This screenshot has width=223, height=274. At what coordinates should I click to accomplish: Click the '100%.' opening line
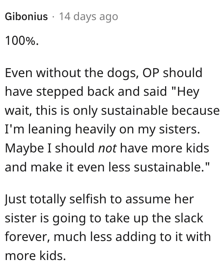[x=22, y=41]
